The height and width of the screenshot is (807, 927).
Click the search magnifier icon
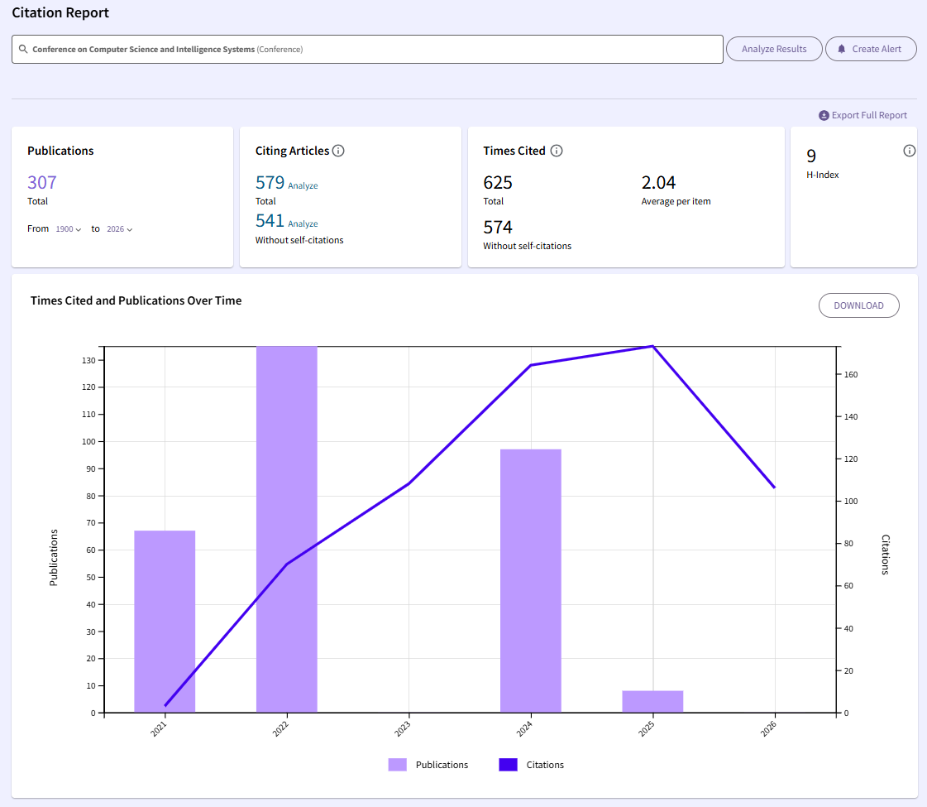23,49
